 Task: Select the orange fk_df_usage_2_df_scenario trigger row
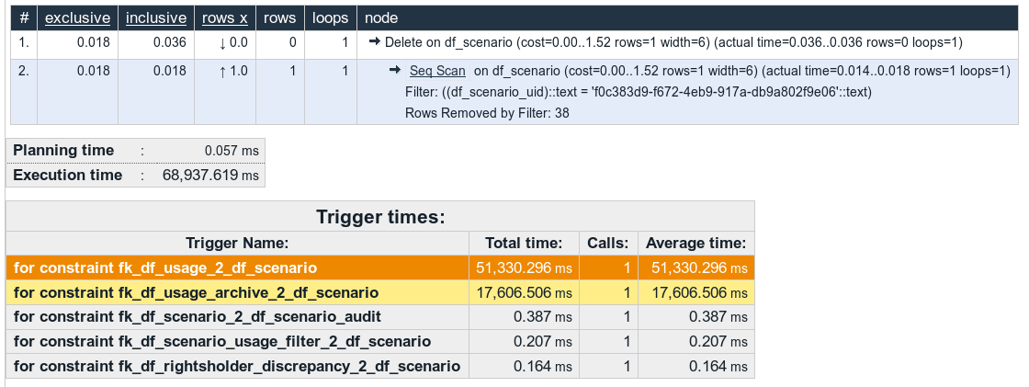tap(380, 268)
